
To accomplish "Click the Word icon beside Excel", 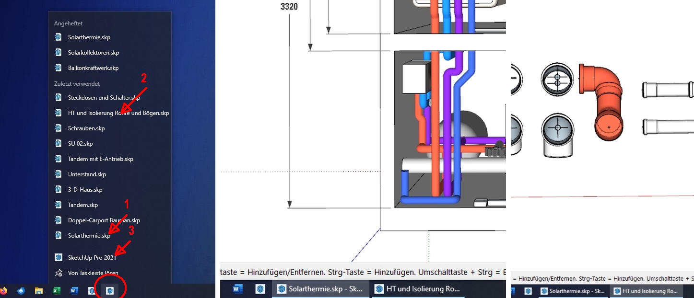I will 74,290.
